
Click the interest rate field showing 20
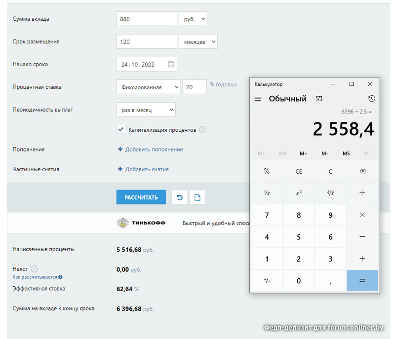coord(195,87)
